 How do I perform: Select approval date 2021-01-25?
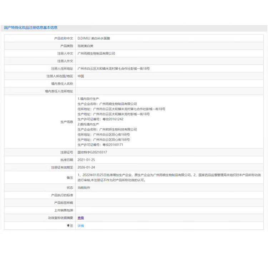tap(86, 160)
